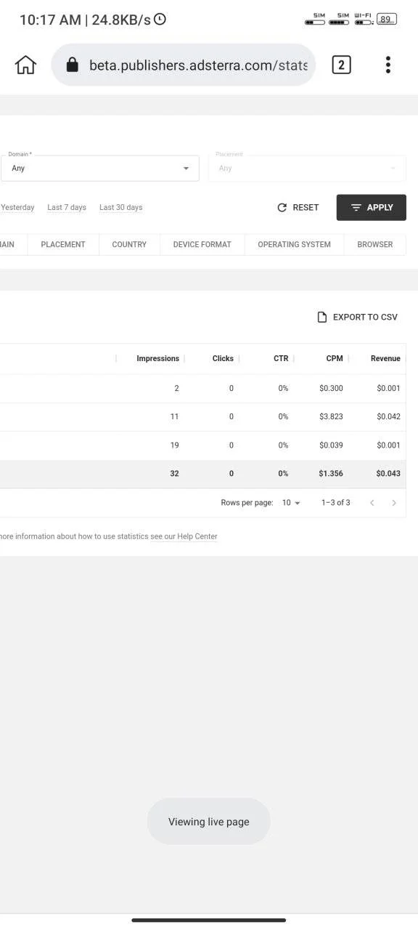418x930 pixels.
Task: Click the total $1.356 CPM cell
Action: 331,473
